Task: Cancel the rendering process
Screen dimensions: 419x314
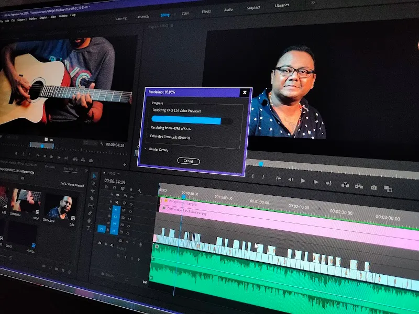Action: coord(189,161)
